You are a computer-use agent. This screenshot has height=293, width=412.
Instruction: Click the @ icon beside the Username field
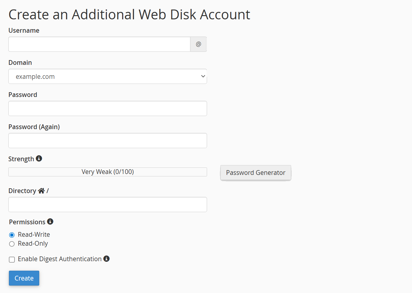click(198, 44)
